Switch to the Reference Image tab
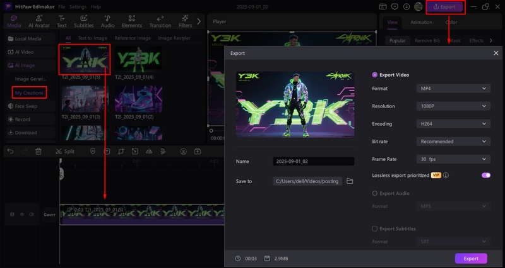This screenshot has height=268, width=505. (x=133, y=38)
